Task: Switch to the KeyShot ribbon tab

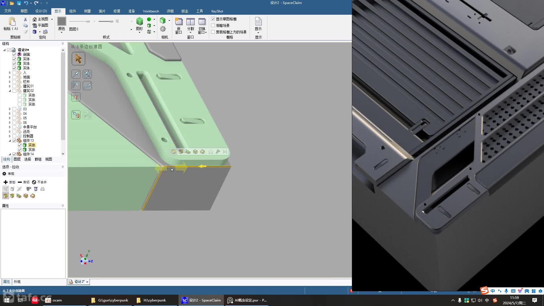Action: click(x=217, y=11)
